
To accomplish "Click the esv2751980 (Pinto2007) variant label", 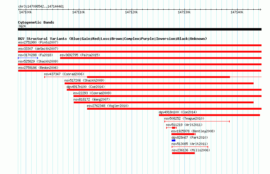I will (x=38, y=42).
